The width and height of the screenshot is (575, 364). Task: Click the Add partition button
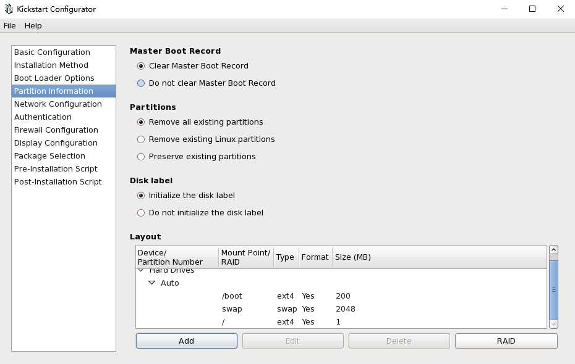click(x=186, y=341)
